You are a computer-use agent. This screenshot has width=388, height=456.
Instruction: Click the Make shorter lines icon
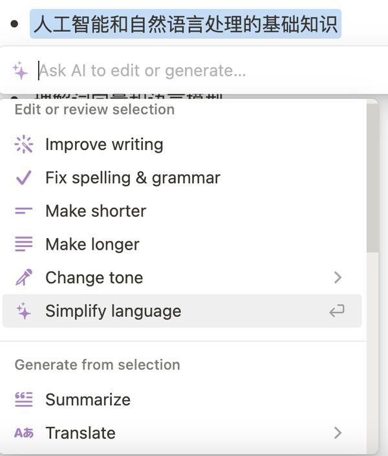24,211
